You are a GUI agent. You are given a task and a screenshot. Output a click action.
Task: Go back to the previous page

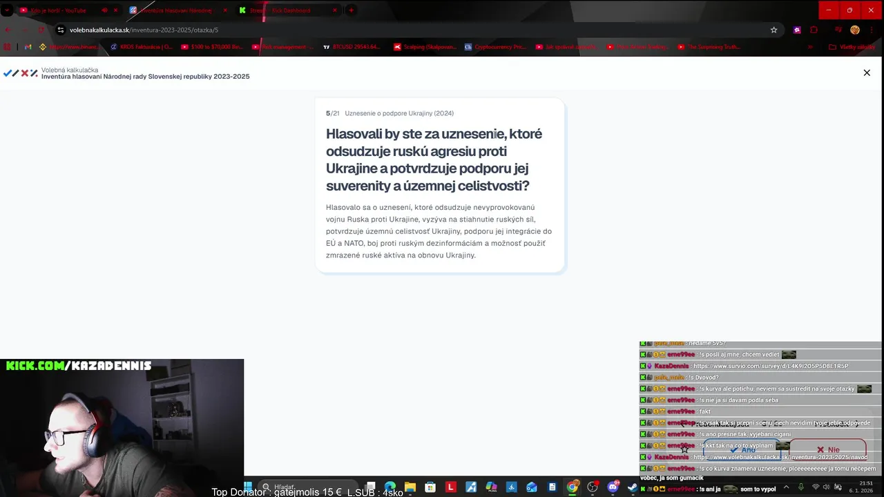[8, 30]
